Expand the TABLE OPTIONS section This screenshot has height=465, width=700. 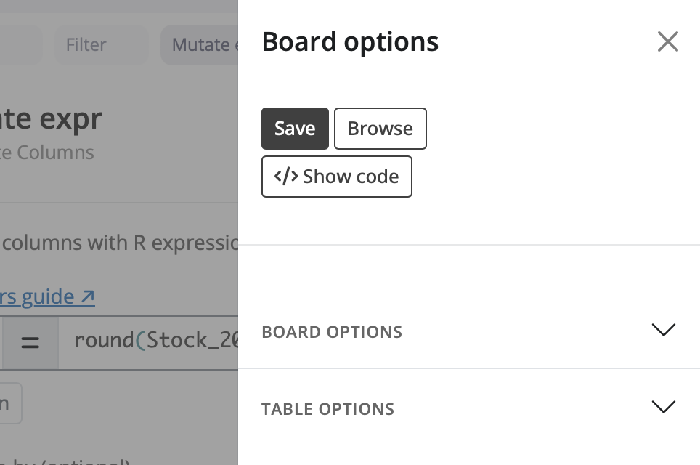[x=327, y=409]
